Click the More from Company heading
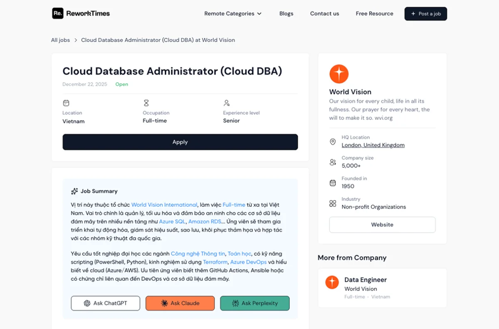 tap(352, 258)
